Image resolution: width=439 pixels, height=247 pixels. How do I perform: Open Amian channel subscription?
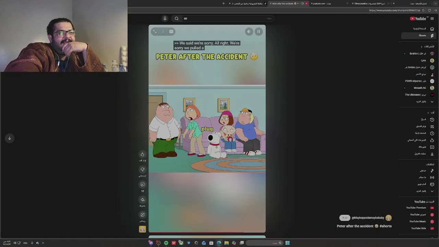tap(419, 67)
